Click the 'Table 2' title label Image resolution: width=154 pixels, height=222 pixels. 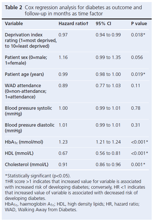tap(14, 7)
